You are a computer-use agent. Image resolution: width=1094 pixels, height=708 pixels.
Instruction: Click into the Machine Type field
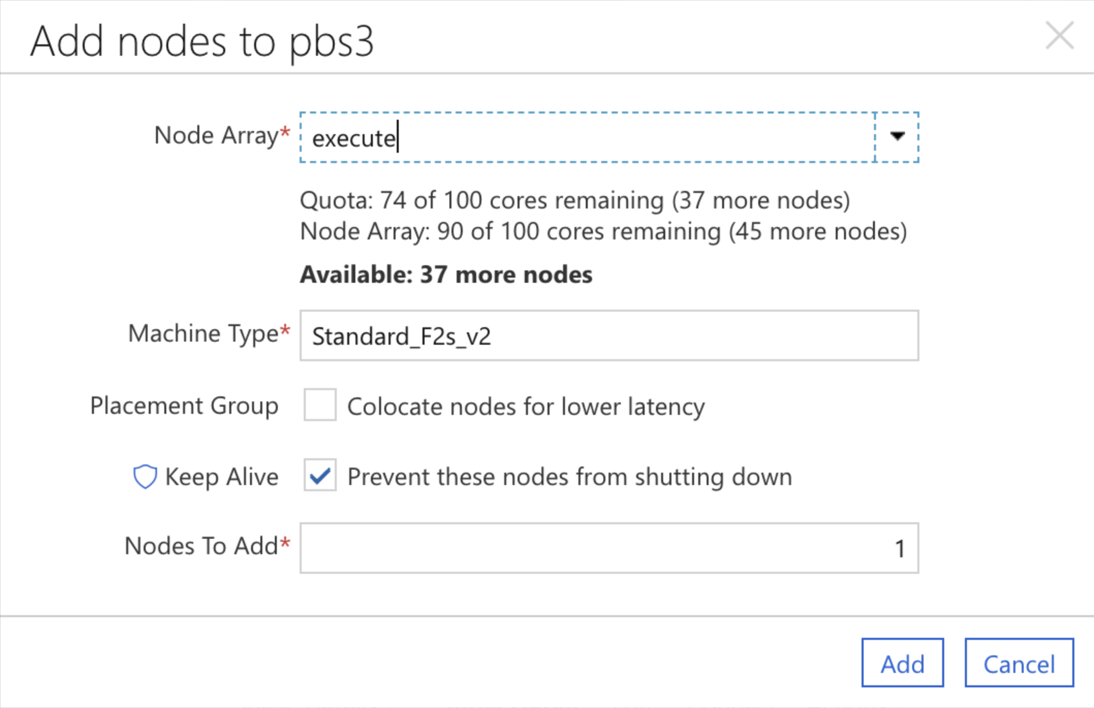tap(609, 335)
